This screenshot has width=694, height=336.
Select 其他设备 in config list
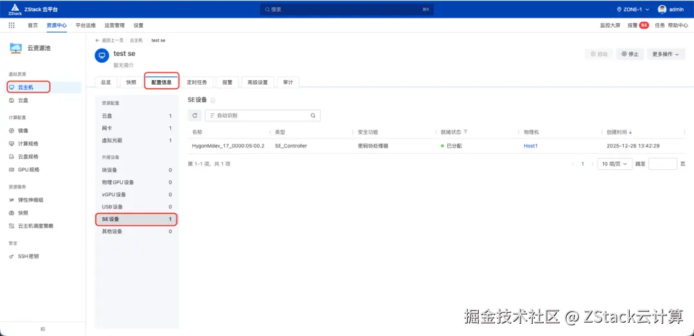point(137,231)
